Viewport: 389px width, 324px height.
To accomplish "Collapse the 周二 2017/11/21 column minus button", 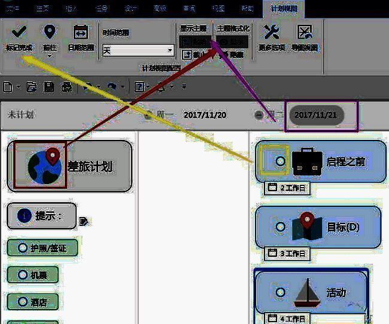I will coord(259,115).
